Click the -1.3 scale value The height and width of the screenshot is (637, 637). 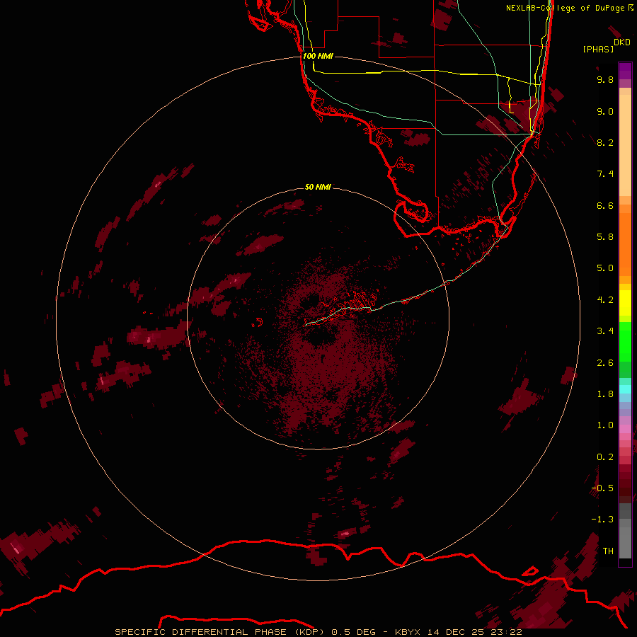click(x=602, y=520)
